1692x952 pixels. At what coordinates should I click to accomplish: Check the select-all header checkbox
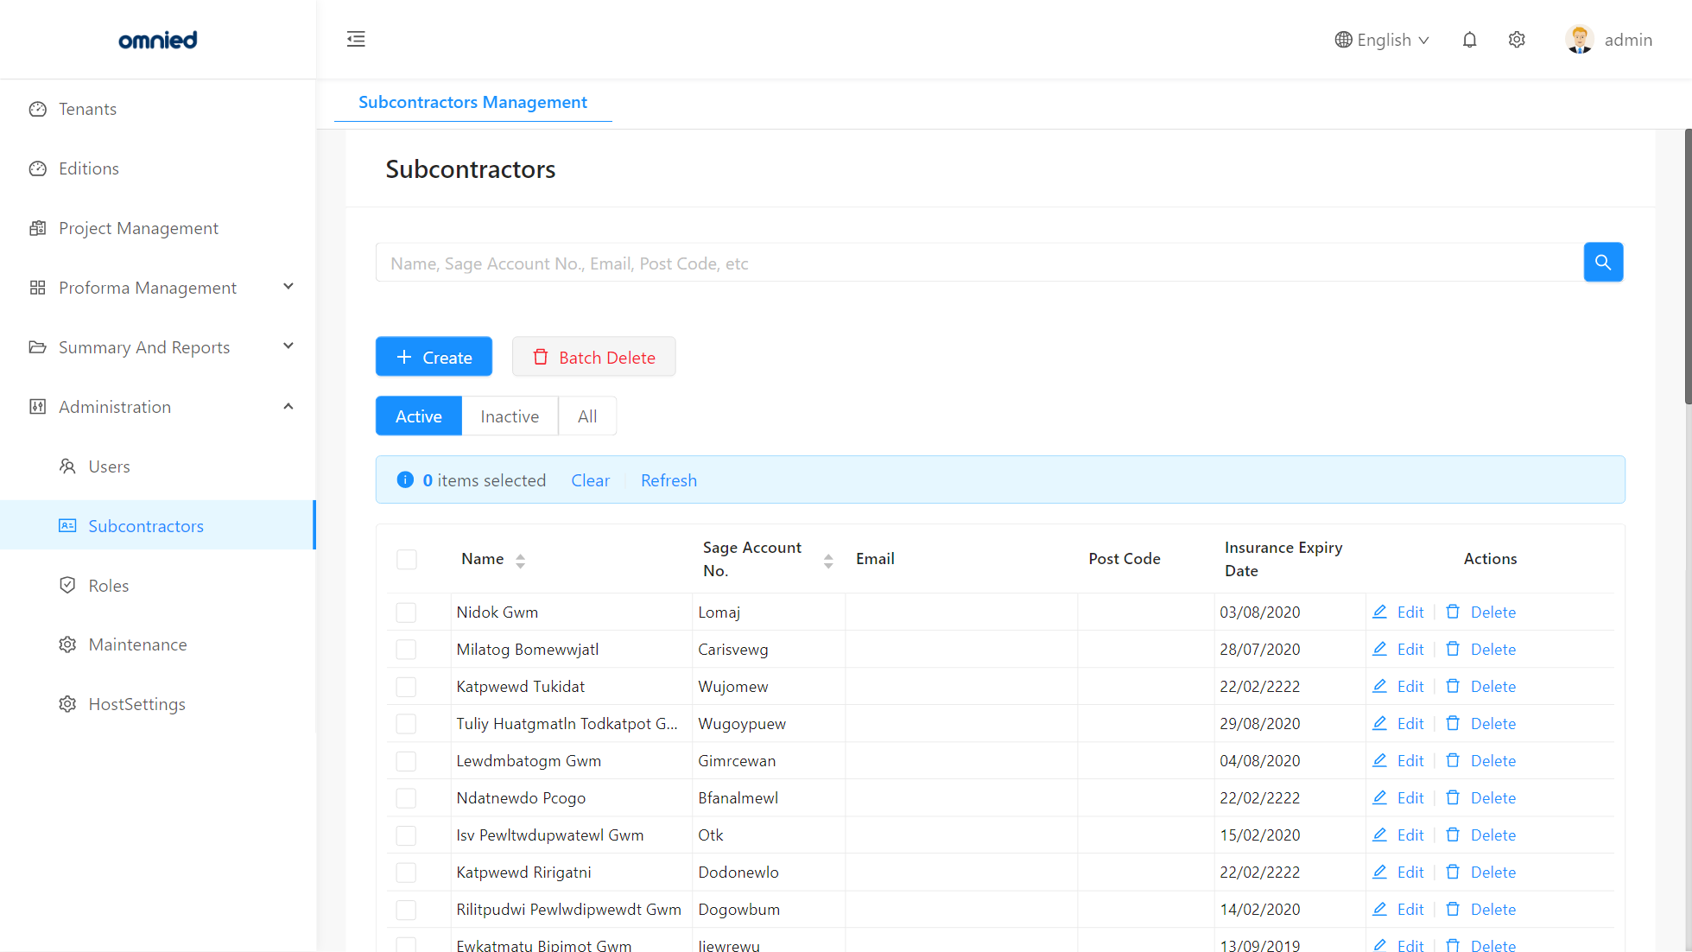(x=407, y=559)
